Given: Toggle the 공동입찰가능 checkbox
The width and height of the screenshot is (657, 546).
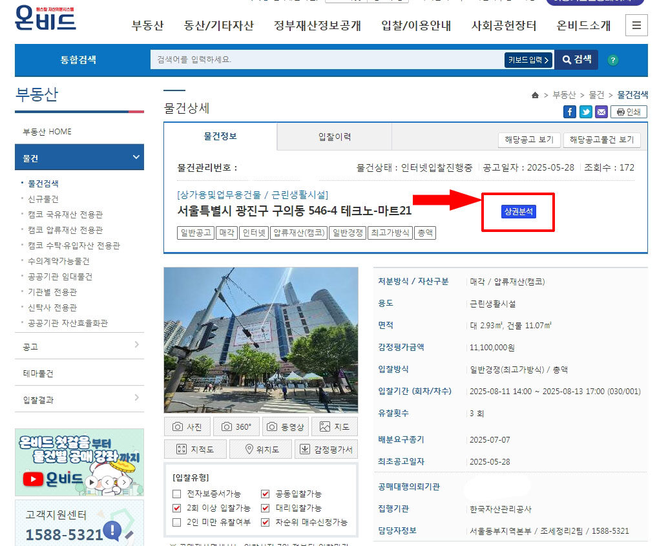Looking at the screenshot, I should [266, 494].
